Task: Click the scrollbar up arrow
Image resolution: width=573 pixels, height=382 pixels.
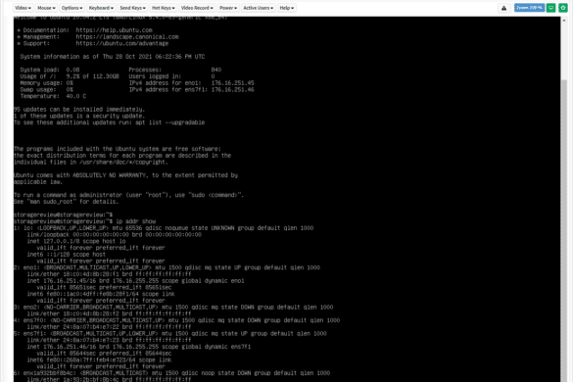Action: [564, 21]
